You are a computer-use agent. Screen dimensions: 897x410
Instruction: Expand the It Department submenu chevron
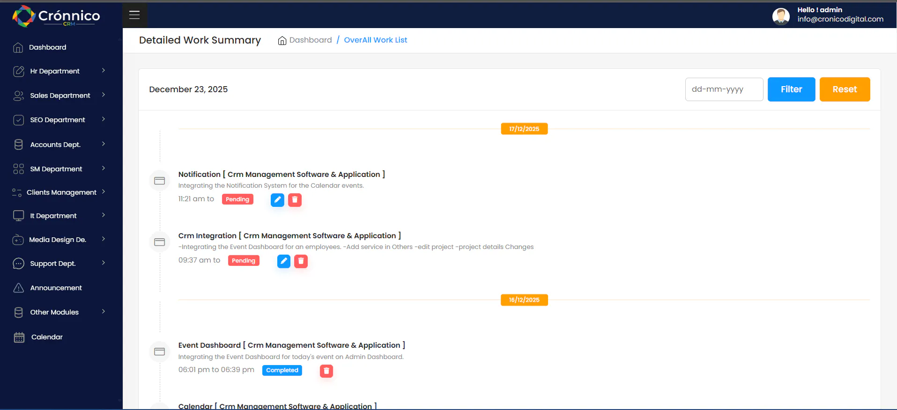point(104,215)
